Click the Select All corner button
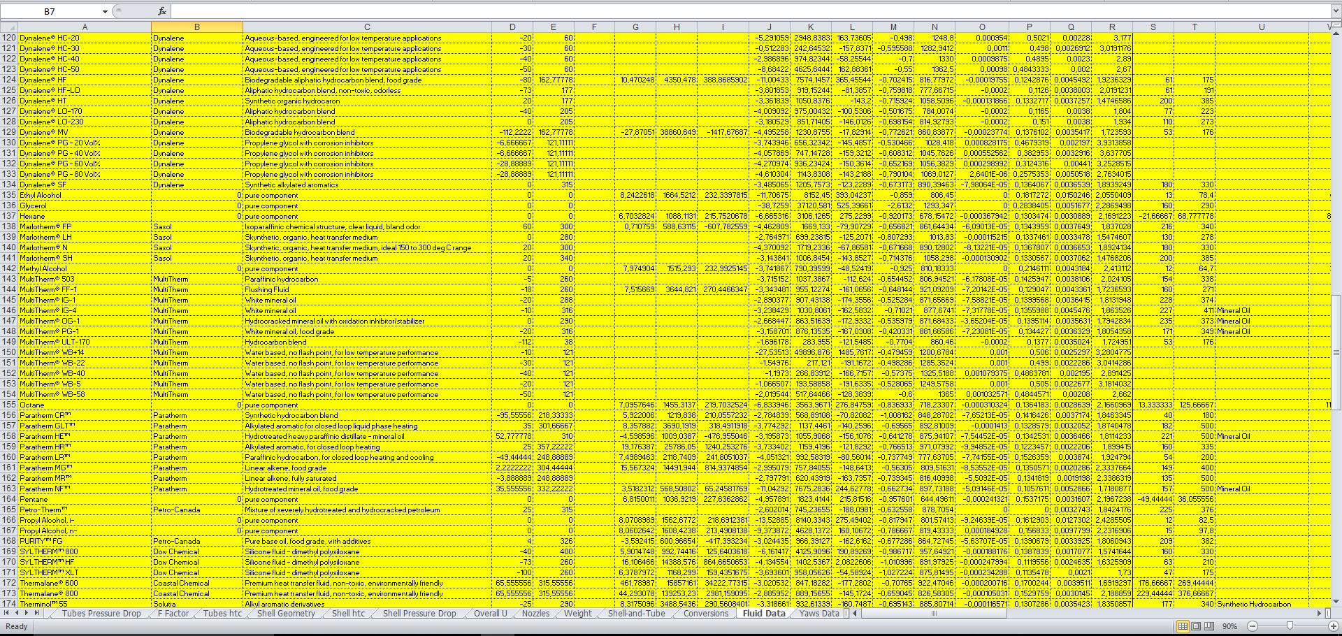This screenshot has height=636, width=1342. [9, 27]
